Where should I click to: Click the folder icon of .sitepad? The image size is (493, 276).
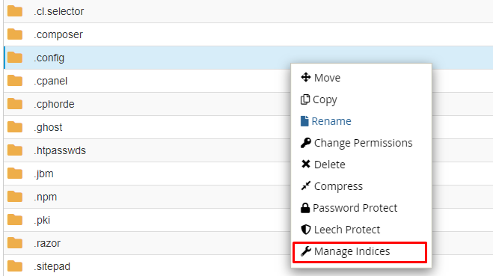pos(15,266)
